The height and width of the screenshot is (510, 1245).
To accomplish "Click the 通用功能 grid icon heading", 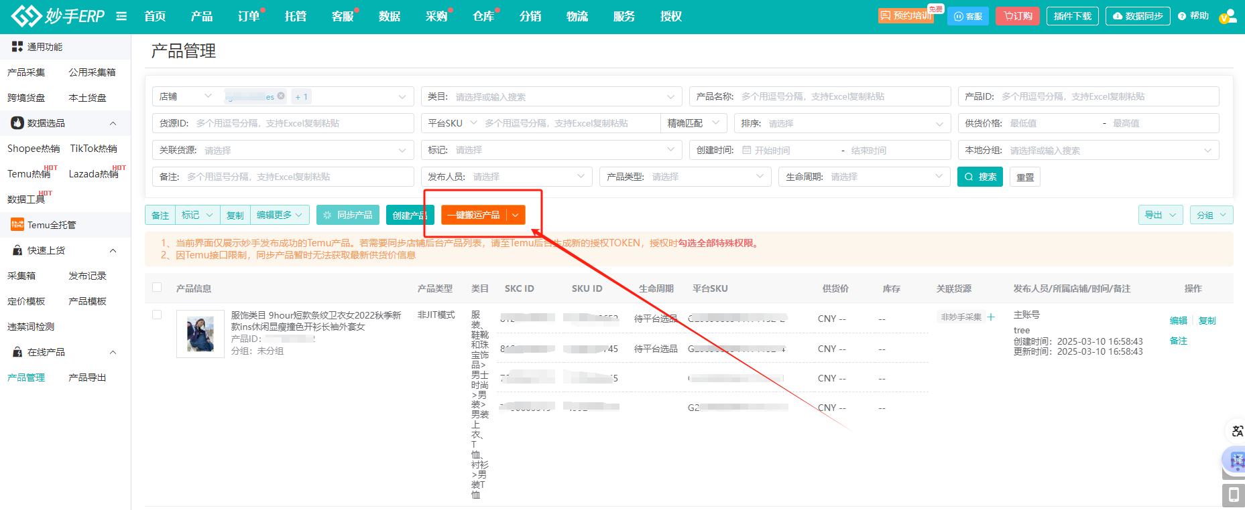I will point(17,46).
